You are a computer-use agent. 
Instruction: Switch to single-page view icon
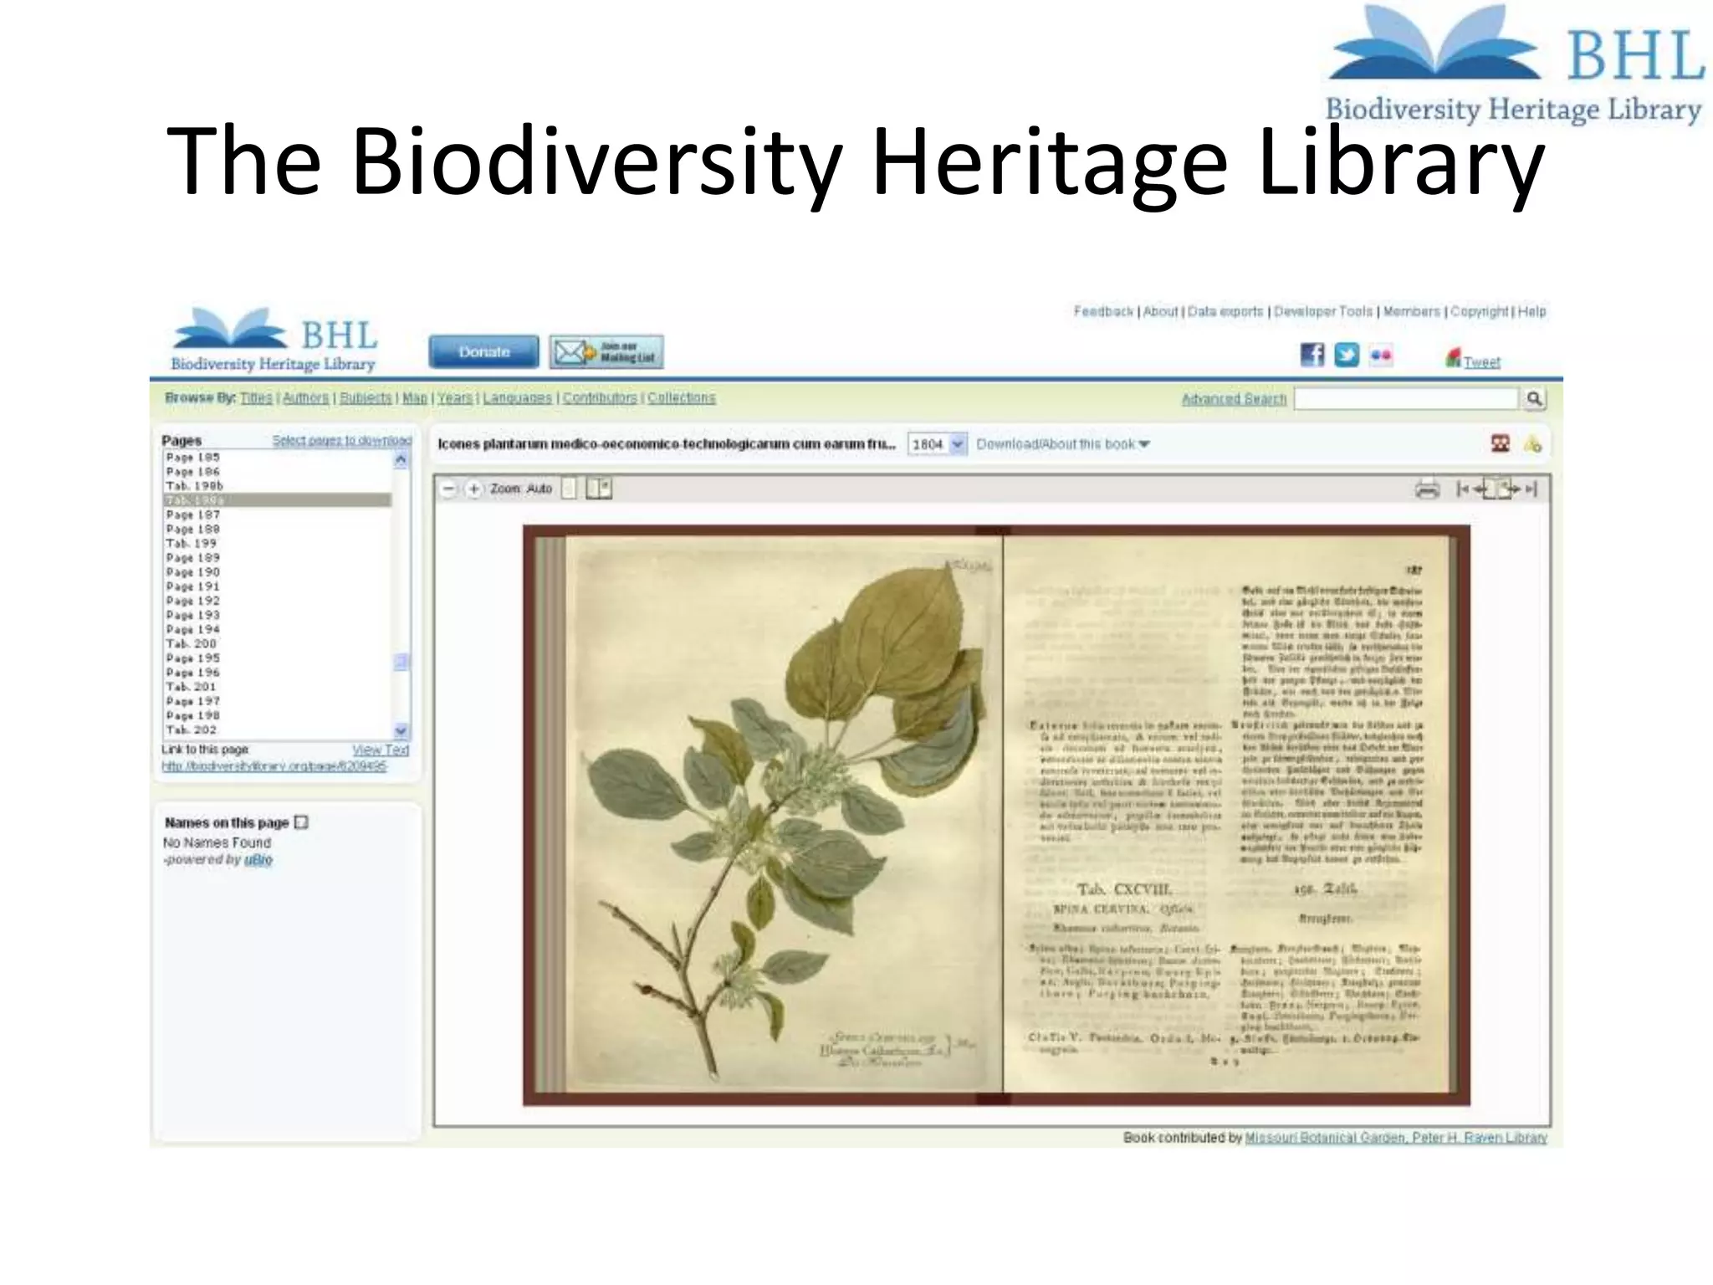(x=569, y=488)
